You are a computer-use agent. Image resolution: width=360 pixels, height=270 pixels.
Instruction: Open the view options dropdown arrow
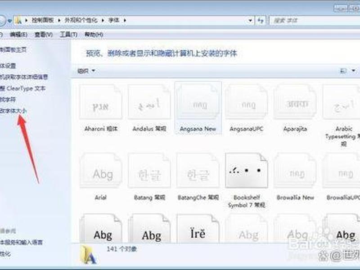click(354, 71)
